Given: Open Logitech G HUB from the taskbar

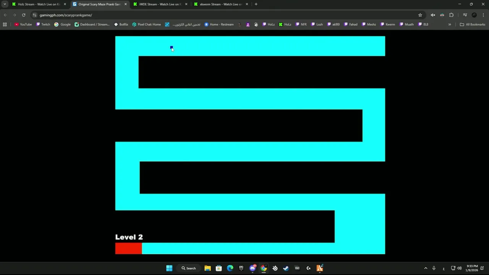Looking at the screenshot, I should tap(308, 268).
